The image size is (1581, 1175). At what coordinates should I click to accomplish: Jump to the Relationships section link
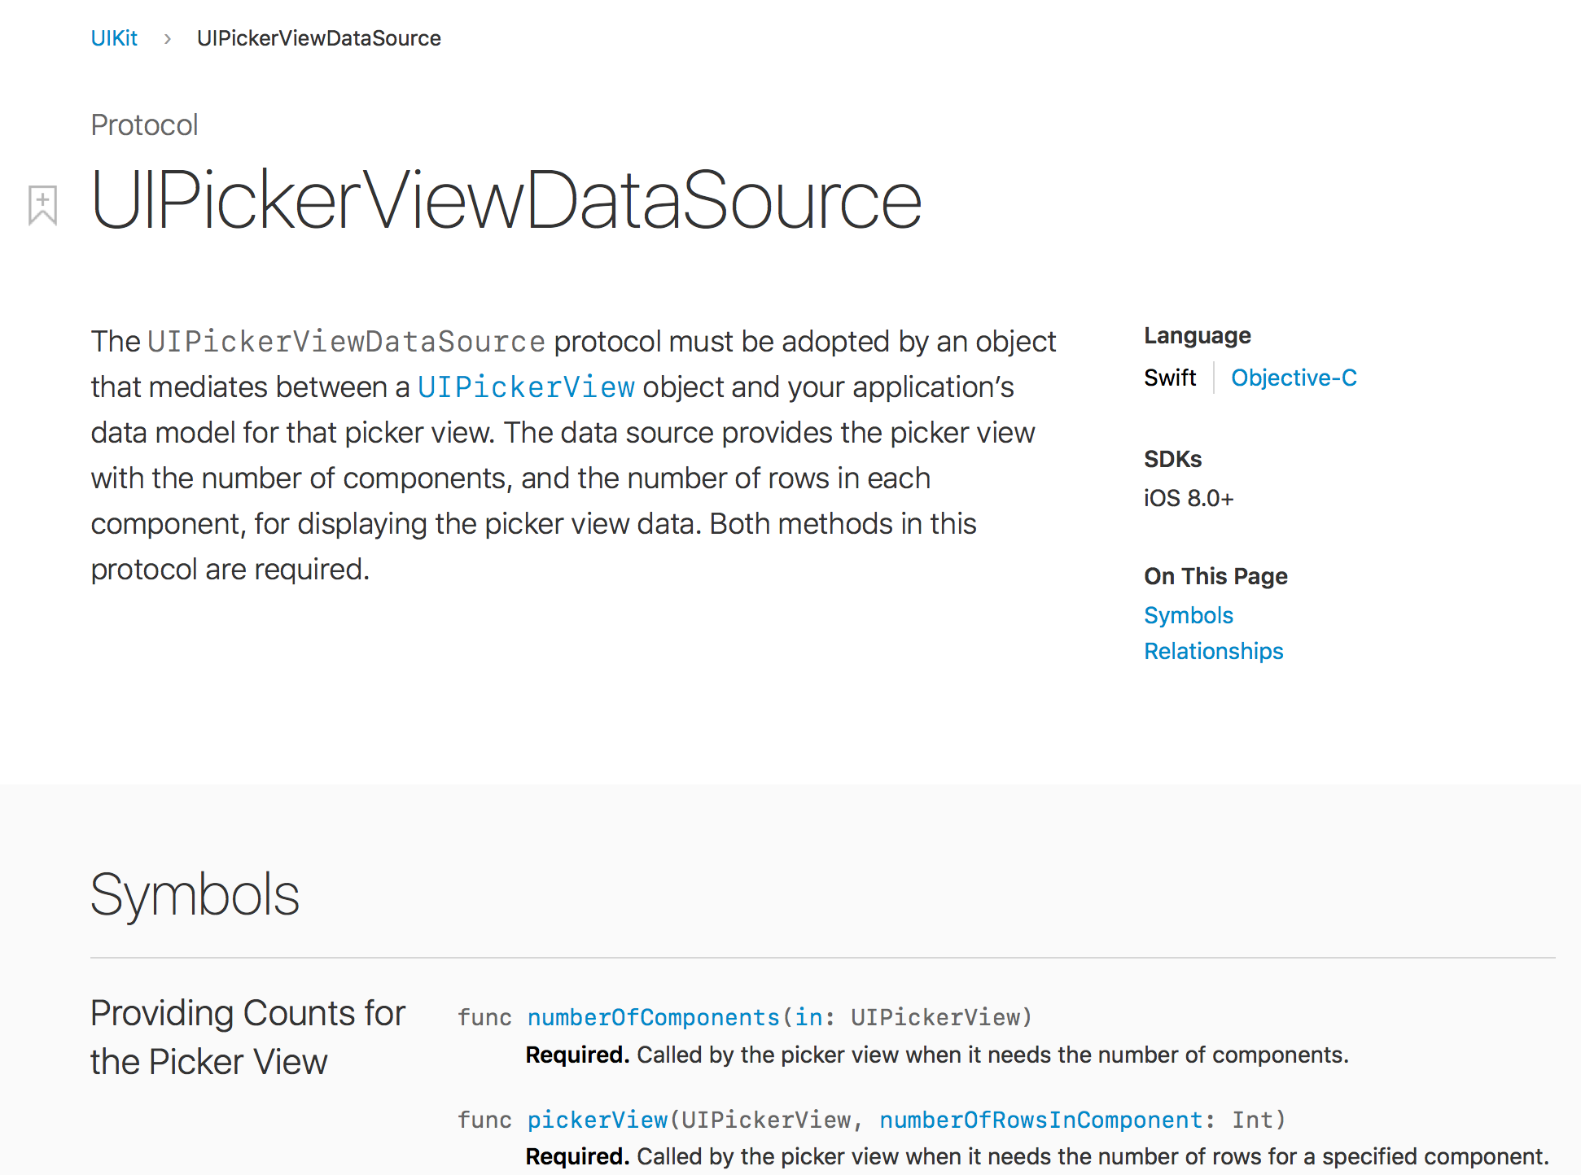point(1213,651)
